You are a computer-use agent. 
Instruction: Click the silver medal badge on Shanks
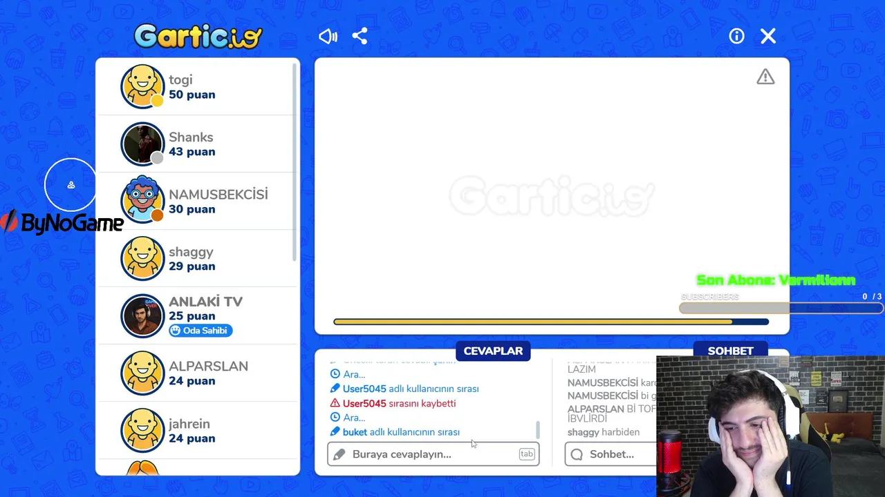[157, 158]
